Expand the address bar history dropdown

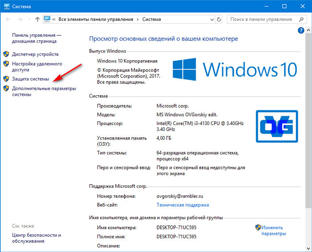212,19
